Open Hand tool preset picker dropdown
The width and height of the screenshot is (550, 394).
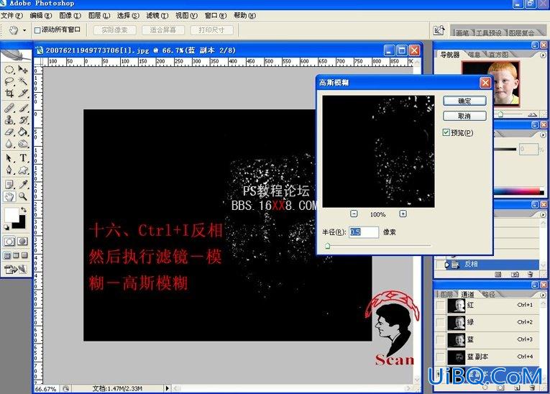[x=24, y=30]
